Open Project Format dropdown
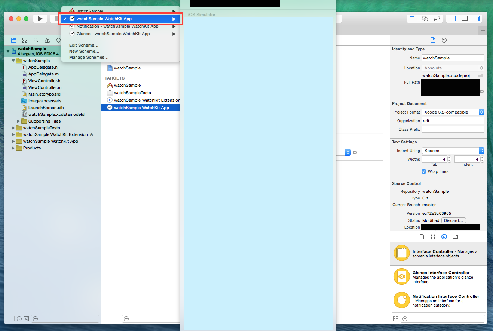 (x=453, y=112)
